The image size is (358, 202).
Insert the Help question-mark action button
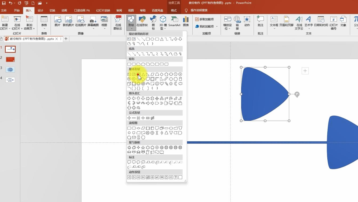176,177
